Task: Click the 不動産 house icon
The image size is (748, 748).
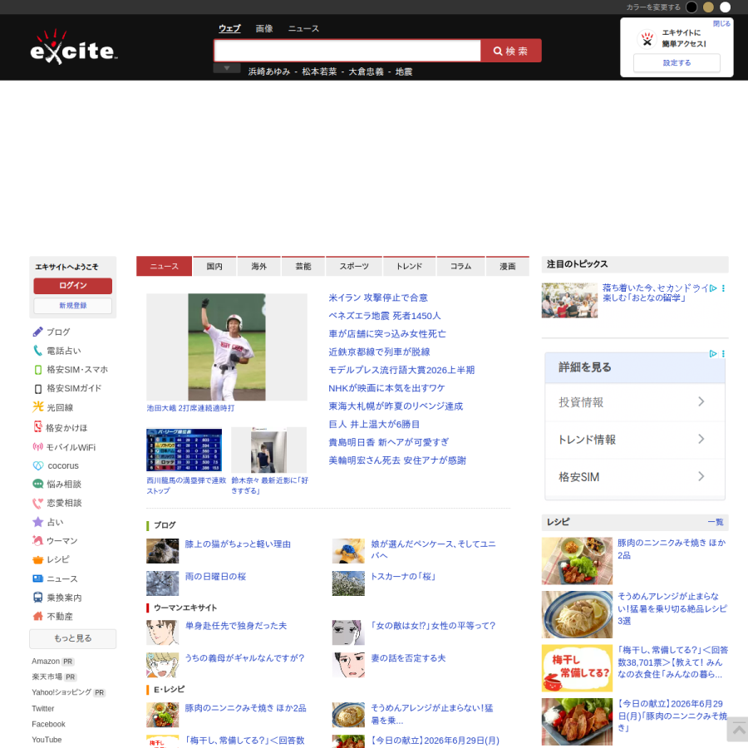Action: click(37, 617)
